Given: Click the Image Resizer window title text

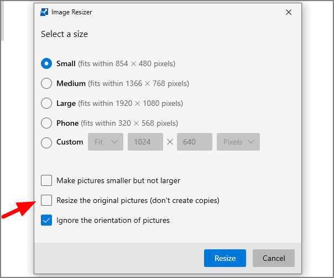Looking at the screenshot, I should point(71,12).
